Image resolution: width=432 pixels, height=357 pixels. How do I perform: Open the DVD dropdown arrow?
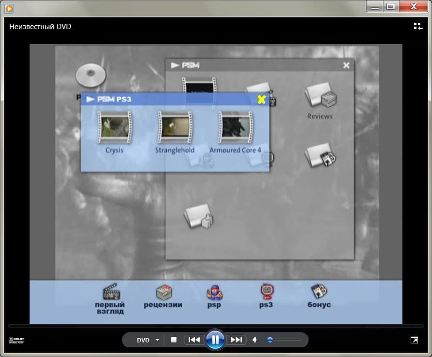click(157, 340)
